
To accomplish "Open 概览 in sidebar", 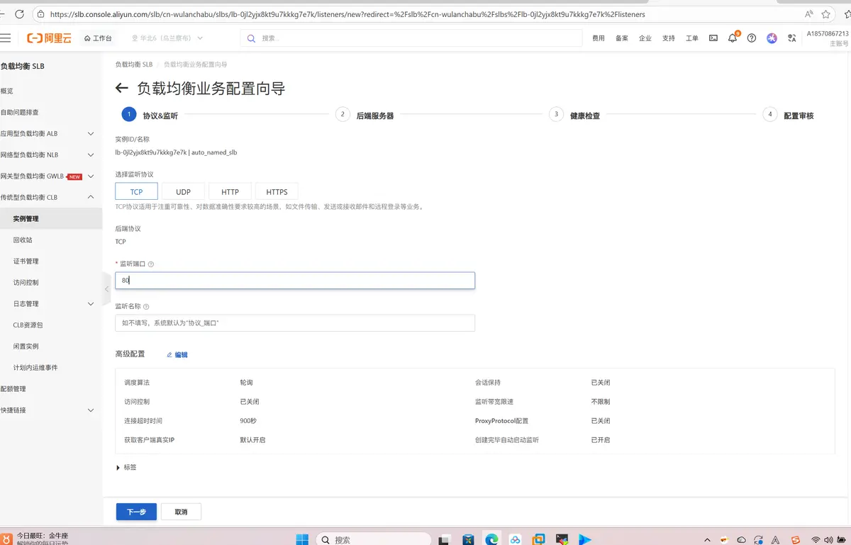I will click(7, 91).
